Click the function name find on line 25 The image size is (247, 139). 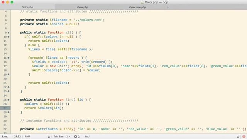(69, 100)
